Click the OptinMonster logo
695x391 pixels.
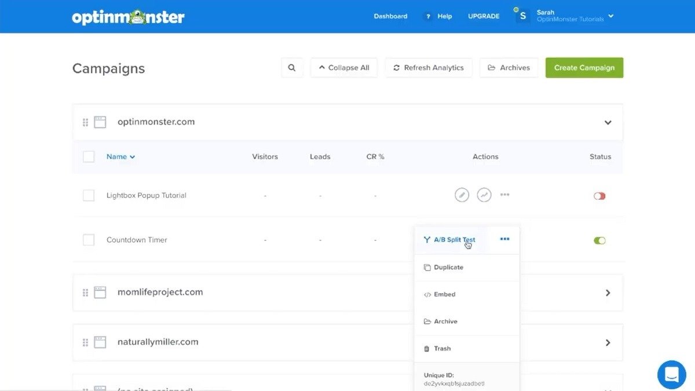128,17
